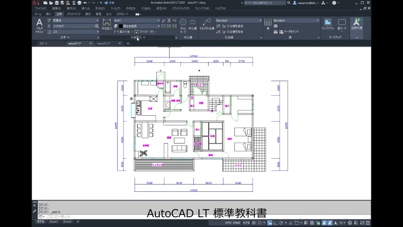
Task: Toggle model space (モデル) button in status bar
Action: tap(246, 223)
